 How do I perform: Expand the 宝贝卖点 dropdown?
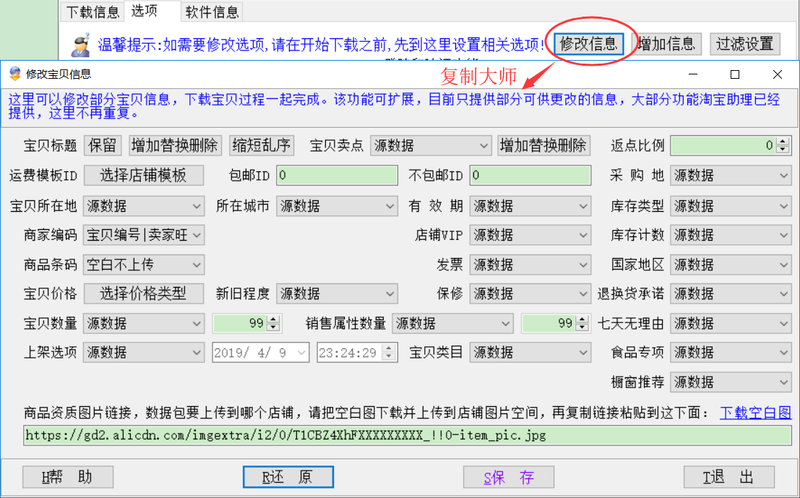483,146
